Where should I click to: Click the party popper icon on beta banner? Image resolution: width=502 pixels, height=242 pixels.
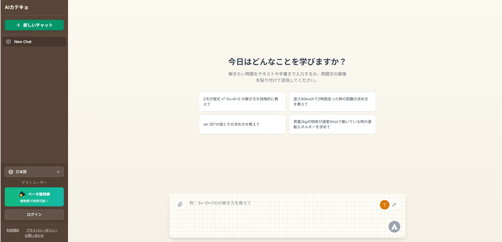22,194
